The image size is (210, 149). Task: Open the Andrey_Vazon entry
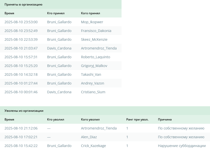coord(92,83)
